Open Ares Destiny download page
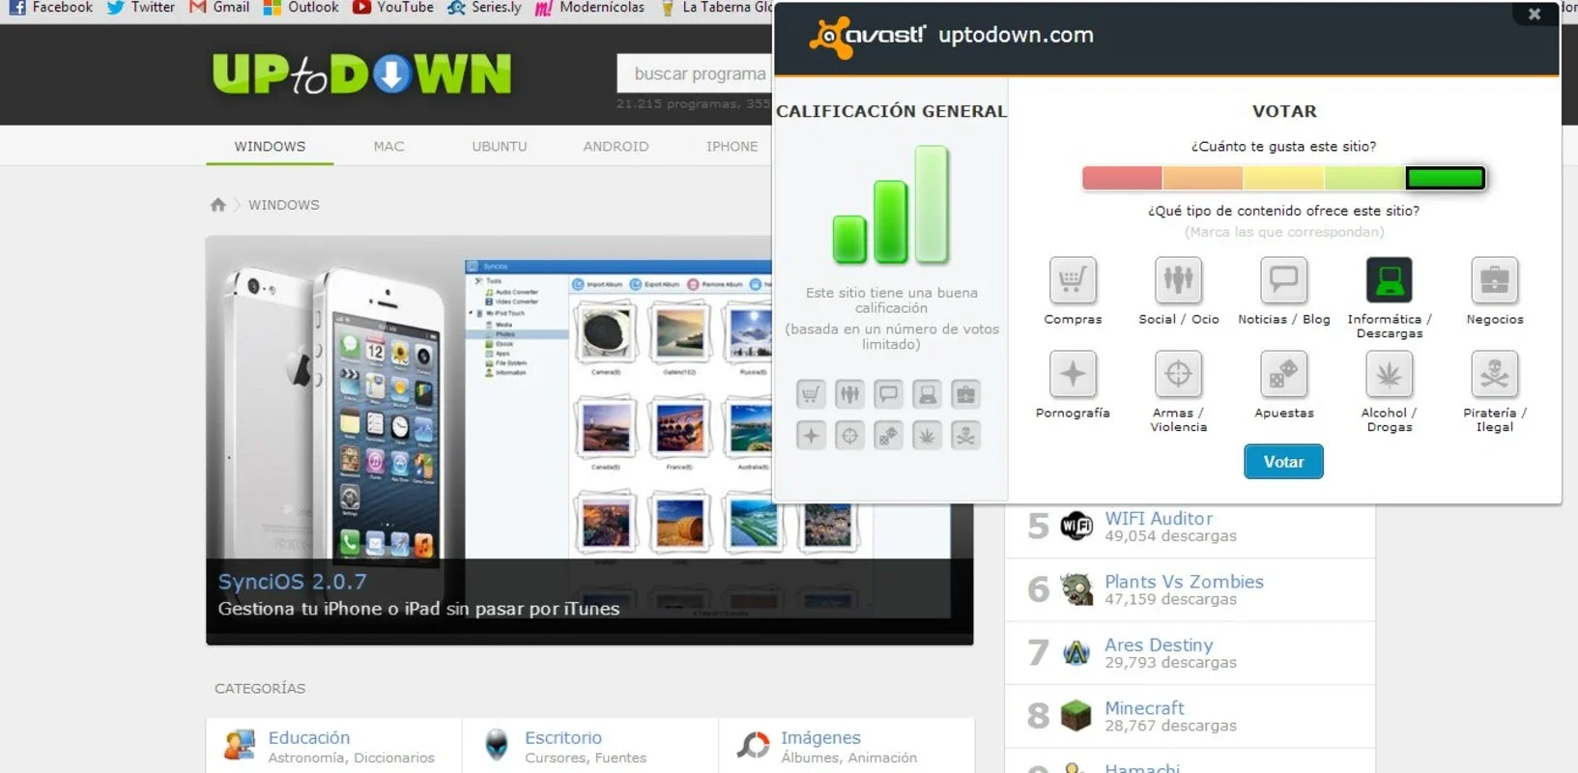The width and height of the screenshot is (1578, 773). click(1159, 644)
